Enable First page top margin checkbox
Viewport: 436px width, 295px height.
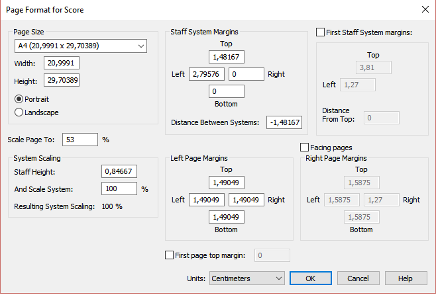point(168,255)
